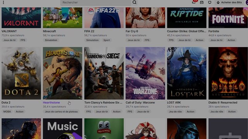This screenshot has height=139, width=248.
Task: Select Simulation tag under FIFA 22
Action: pyautogui.click(x=92, y=40)
